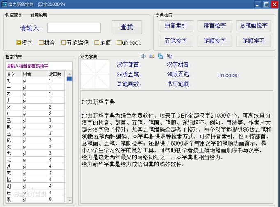Open the 使用说明 tab
Screen dimensions: 280x207
[x=39, y=15]
